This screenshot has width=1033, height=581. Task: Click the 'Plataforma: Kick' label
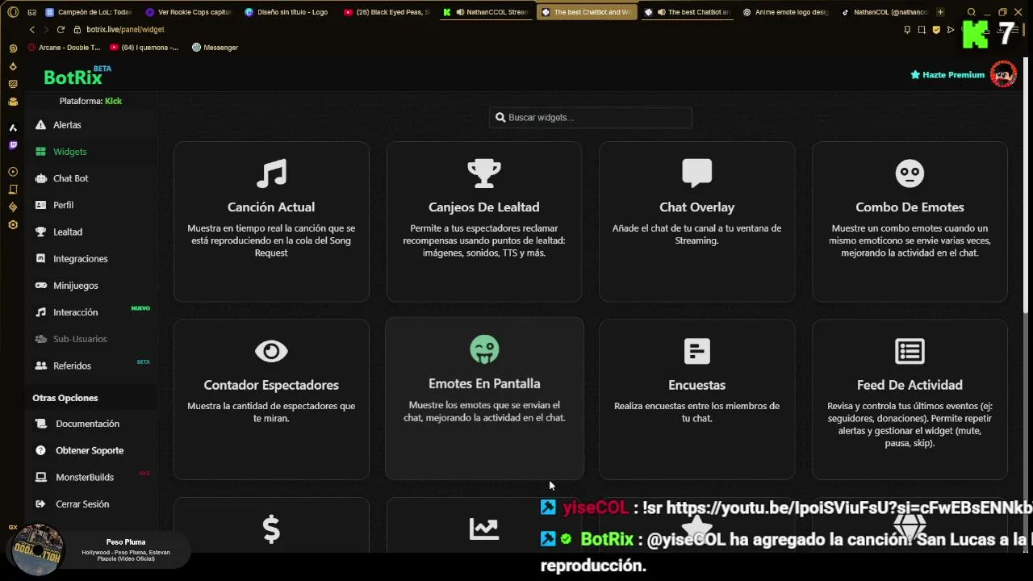(90, 101)
